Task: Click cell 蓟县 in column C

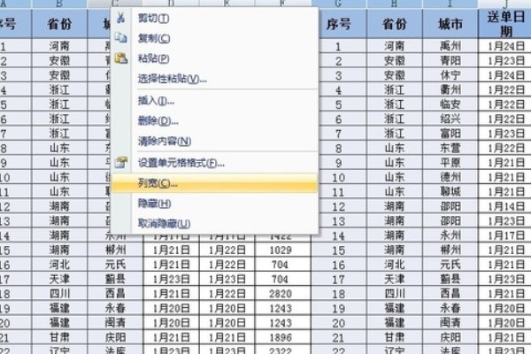Action: [x=115, y=279]
